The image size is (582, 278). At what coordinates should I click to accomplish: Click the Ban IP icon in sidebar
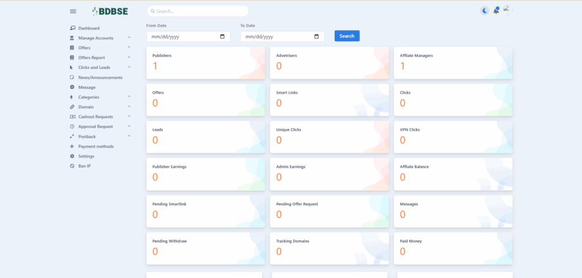(72, 166)
